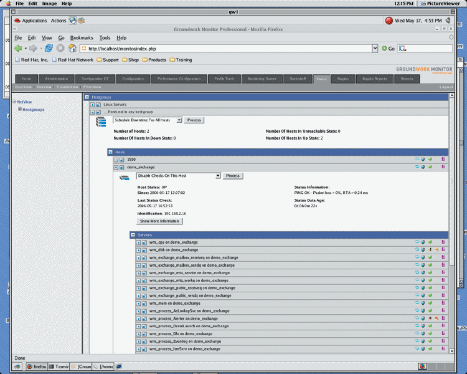The width and height of the screenshot is (467, 374).
Task: Open the Bookshelf tab
Action: tap(298, 79)
